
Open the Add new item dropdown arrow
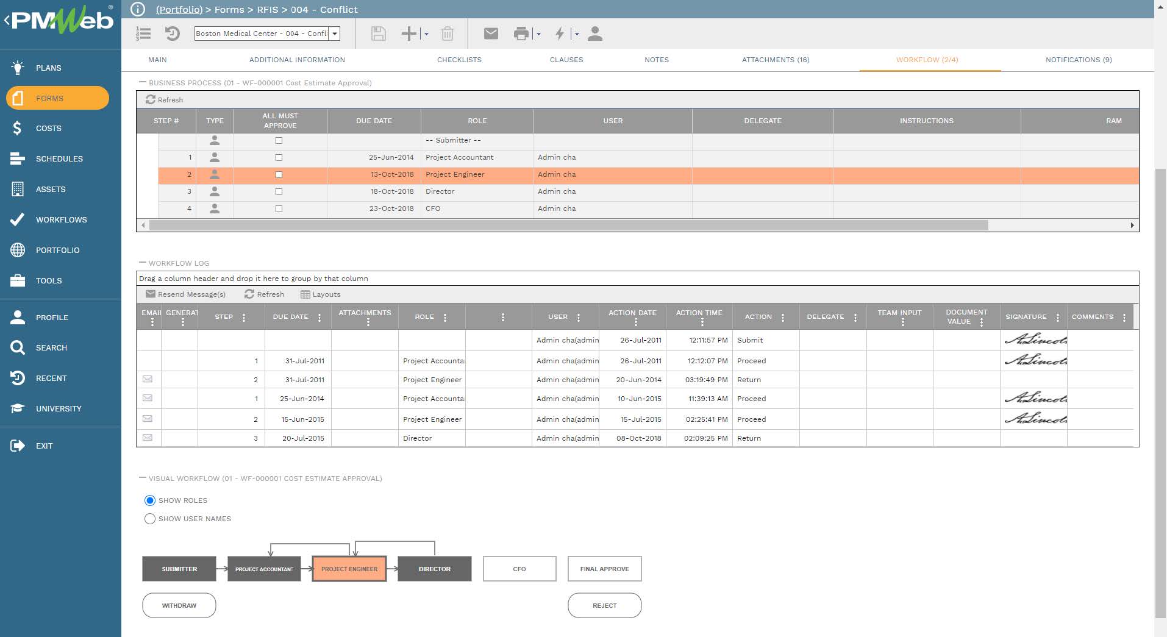(x=427, y=34)
